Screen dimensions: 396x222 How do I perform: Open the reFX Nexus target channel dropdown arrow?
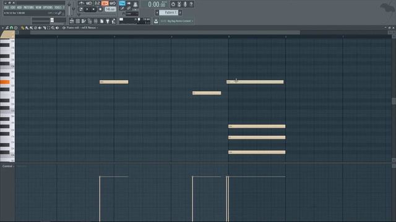coord(98,28)
